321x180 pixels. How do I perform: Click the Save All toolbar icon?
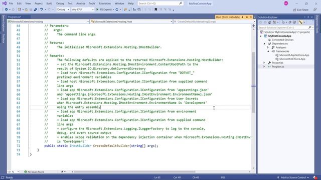36,9
